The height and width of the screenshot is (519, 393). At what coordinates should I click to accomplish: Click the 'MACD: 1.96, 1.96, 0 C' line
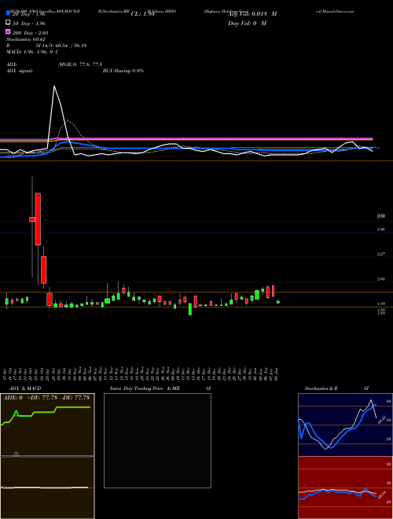point(32,52)
